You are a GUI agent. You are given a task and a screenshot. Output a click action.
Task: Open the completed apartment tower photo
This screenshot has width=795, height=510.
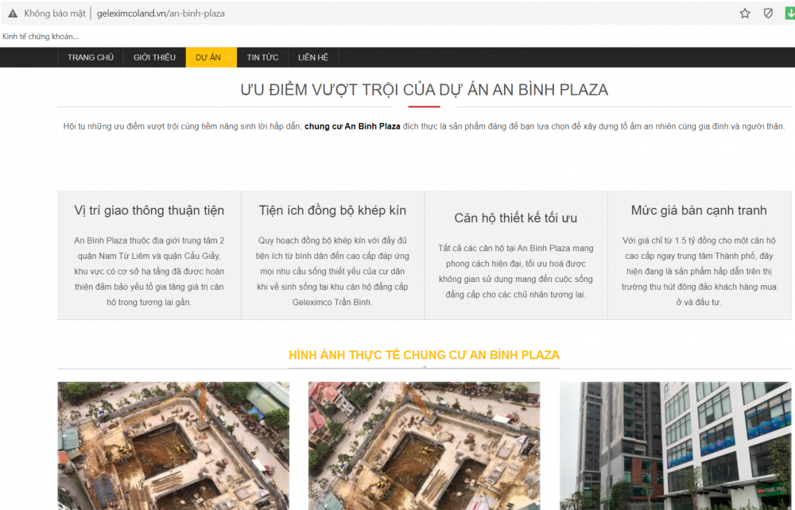[675, 446]
